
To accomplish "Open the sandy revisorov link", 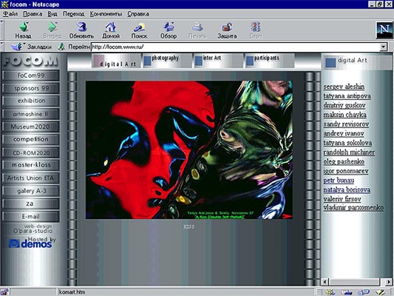I will [346, 124].
